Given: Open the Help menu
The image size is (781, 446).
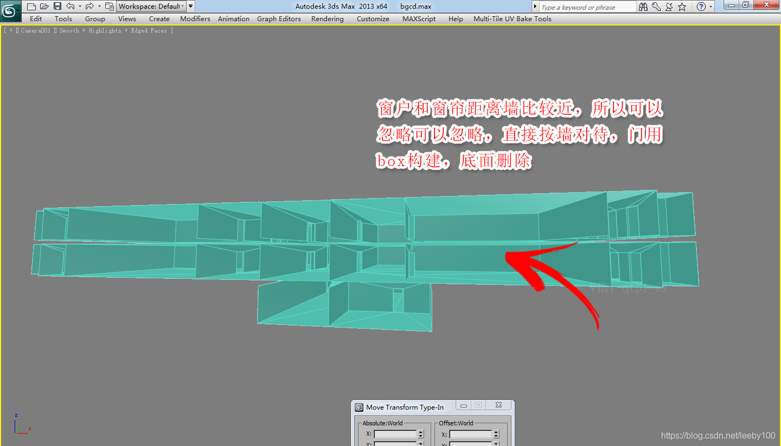Looking at the screenshot, I should pyautogui.click(x=456, y=18).
